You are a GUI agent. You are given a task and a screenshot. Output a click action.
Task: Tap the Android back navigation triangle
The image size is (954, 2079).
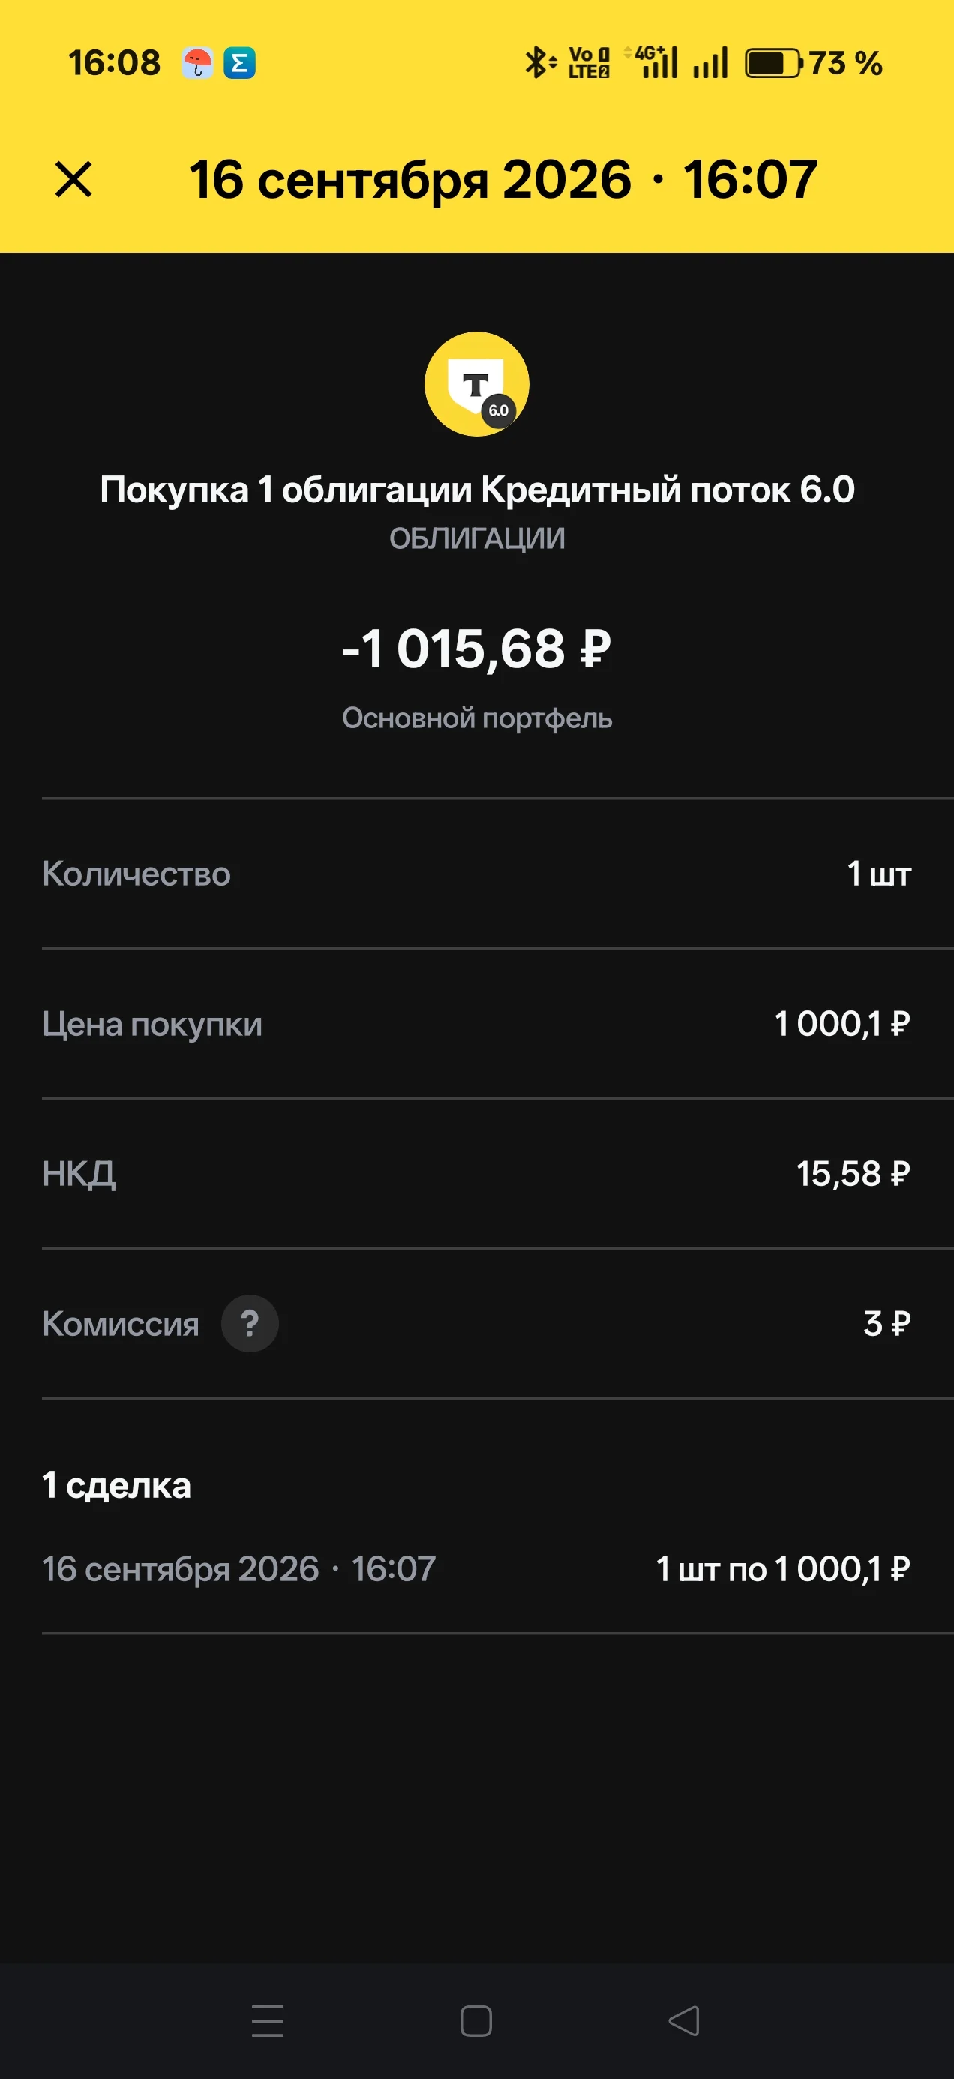[x=685, y=2021]
